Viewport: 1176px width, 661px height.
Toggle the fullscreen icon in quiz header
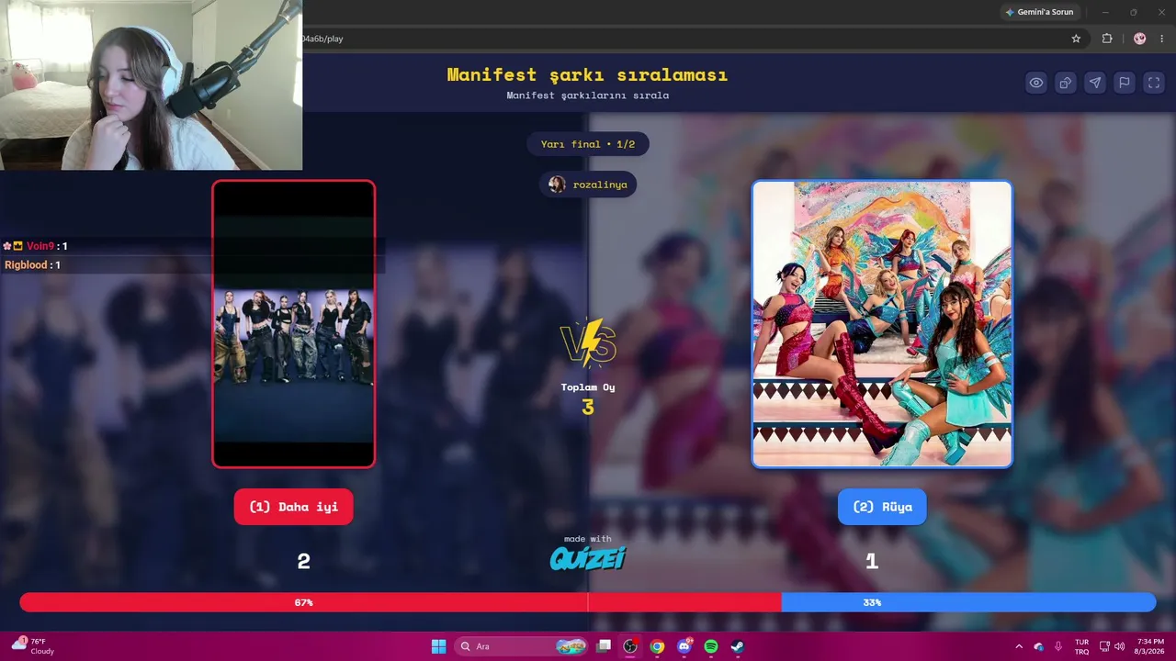pyautogui.click(x=1154, y=83)
